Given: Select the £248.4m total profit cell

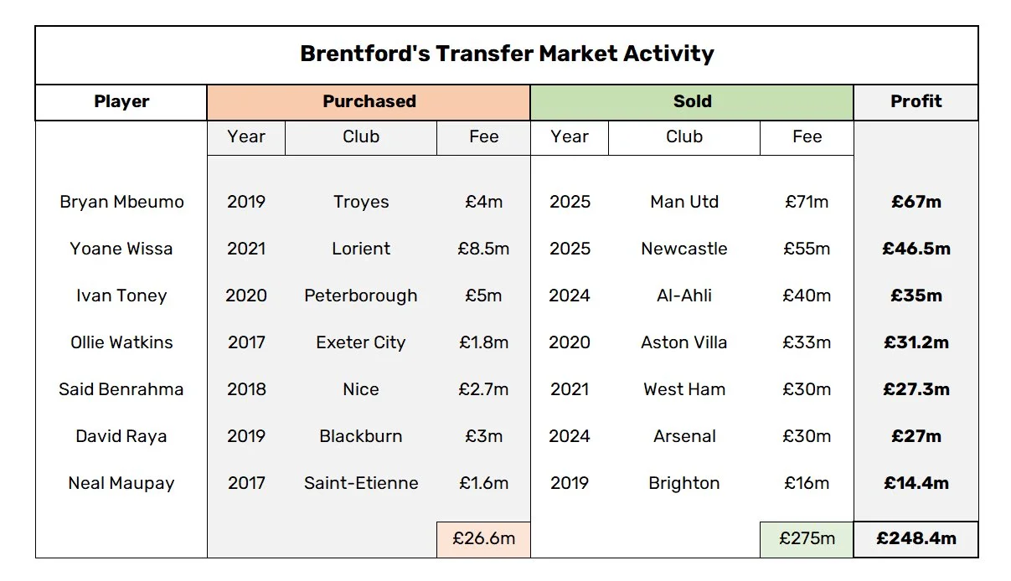Looking at the screenshot, I should click(916, 538).
